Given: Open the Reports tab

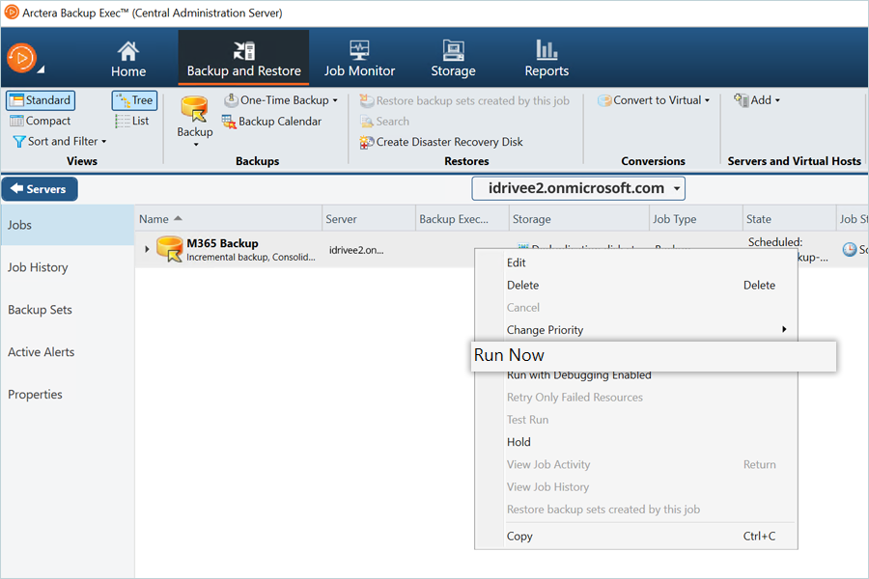Looking at the screenshot, I should click(547, 59).
